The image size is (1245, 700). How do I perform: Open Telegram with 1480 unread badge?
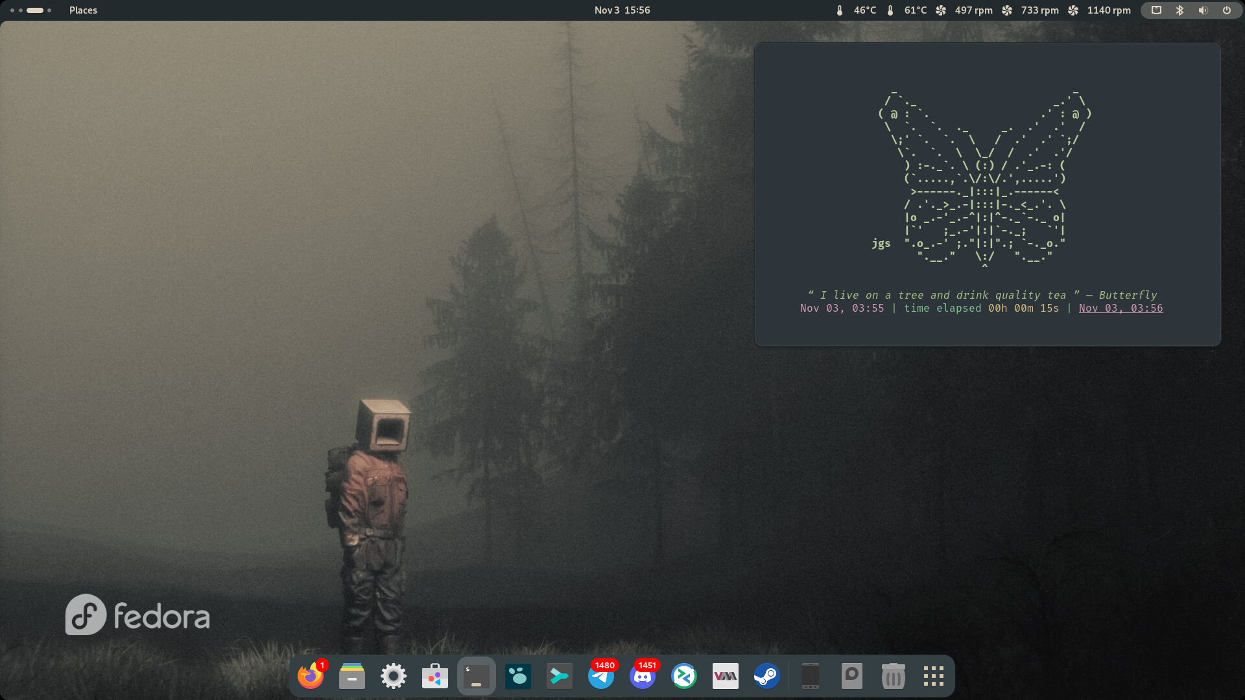pos(601,677)
